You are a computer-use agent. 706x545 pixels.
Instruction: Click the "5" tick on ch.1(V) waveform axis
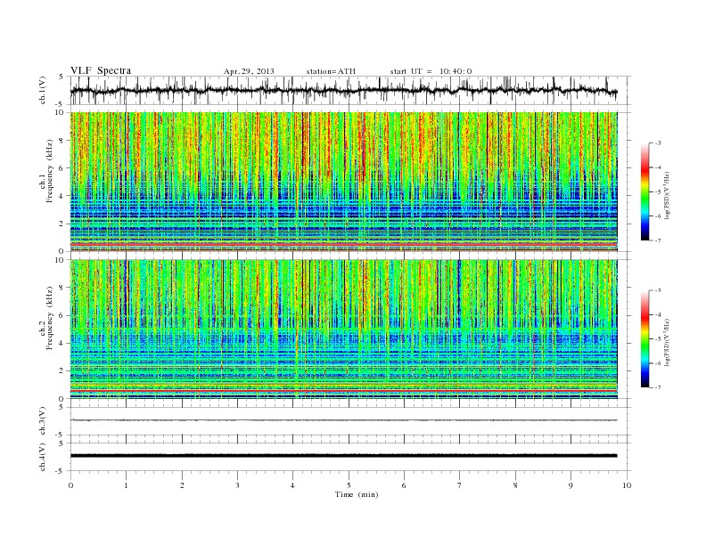62,77
